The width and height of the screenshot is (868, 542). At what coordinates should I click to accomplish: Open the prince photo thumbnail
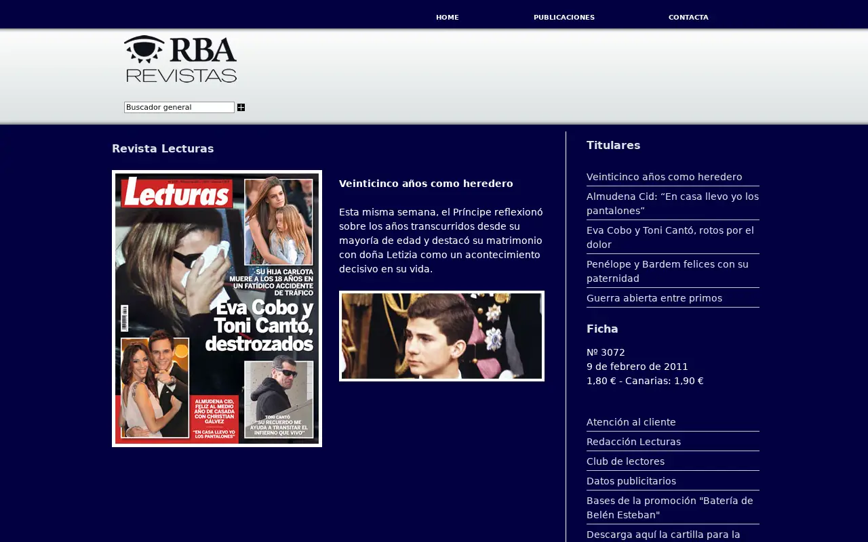[441, 336]
